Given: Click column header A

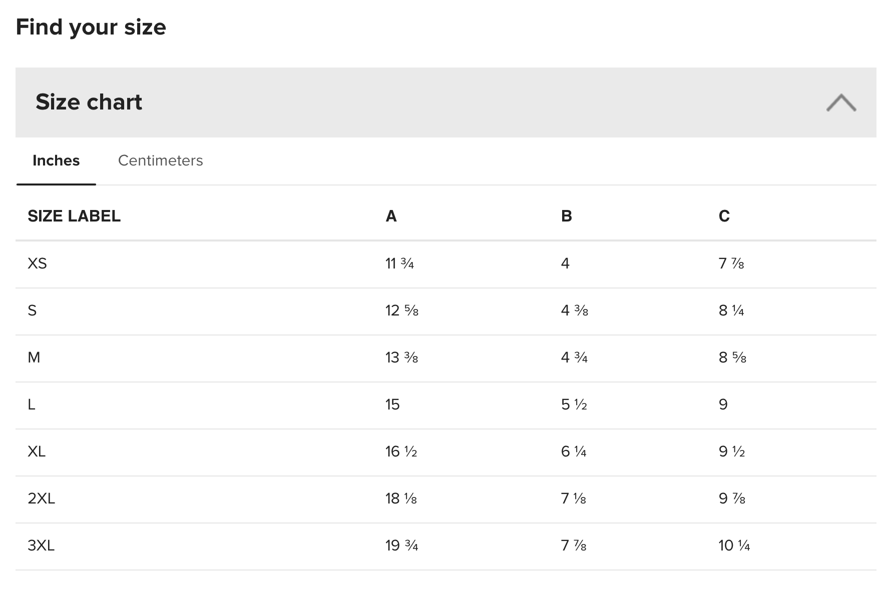Looking at the screenshot, I should pyautogui.click(x=391, y=216).
